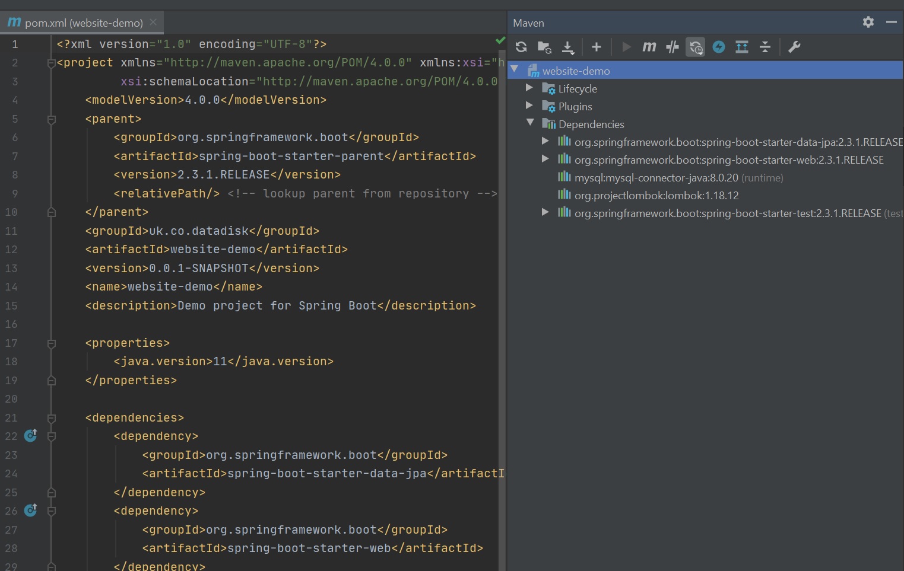Expand the Plugins node
Viewport: 904px width, 571px height.
[529, 106]
